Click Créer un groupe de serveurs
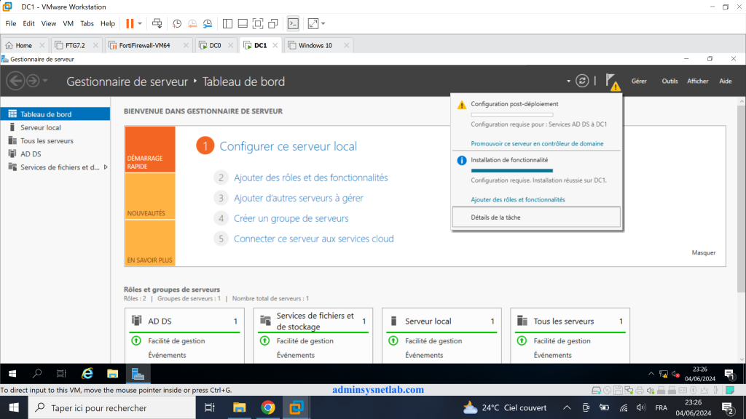746x419 pixels. [x=291, y=218]
